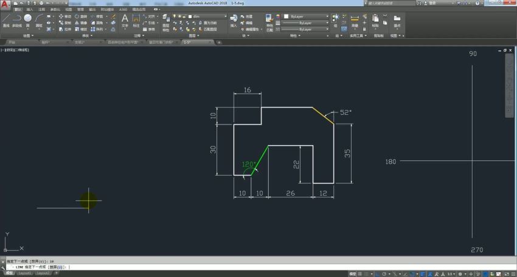The width and height of the screenshot is (517, 277).
Task: Click the print icon in quick access toolbar
Action: 41,3
